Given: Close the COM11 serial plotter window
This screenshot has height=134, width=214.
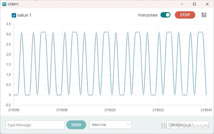Looking at the screenshot, I should tap(207, 4).
